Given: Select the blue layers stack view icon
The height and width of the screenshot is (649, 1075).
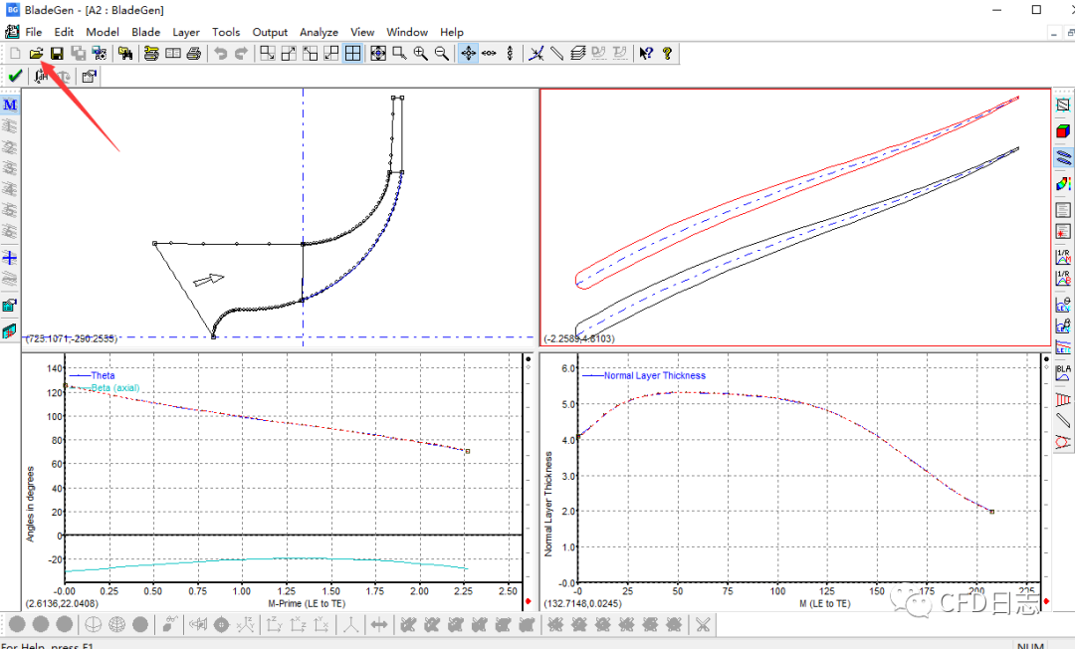Looking at the screenshot, I should [x=1062, y=157].
